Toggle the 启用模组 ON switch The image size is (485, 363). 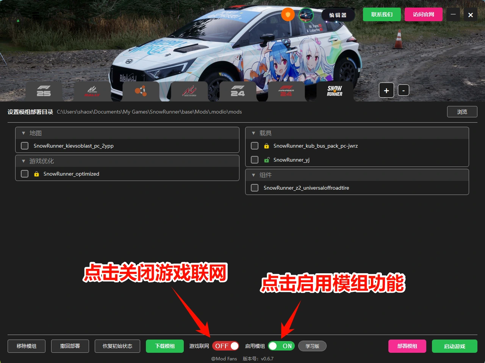[x=281, y=346]
